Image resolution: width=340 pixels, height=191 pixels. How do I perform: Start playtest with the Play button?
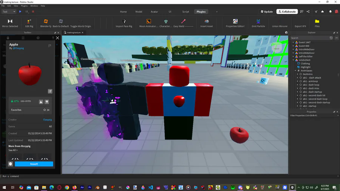pos(20,12)
